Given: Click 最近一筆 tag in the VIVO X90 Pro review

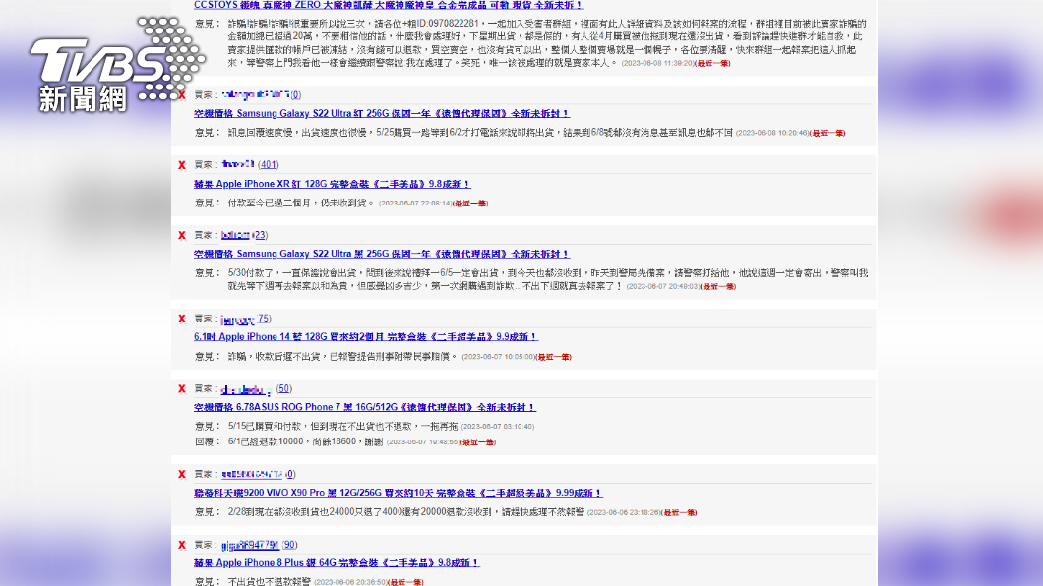Looking at the screenshot, I should coord(679,513).
